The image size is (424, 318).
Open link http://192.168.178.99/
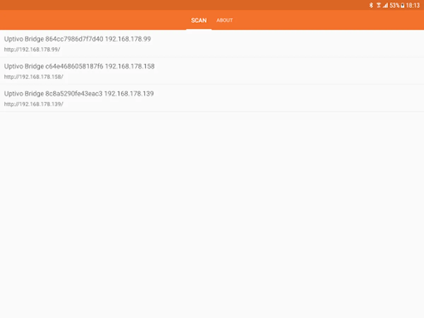pyautogui.click(x=32, y=50)
